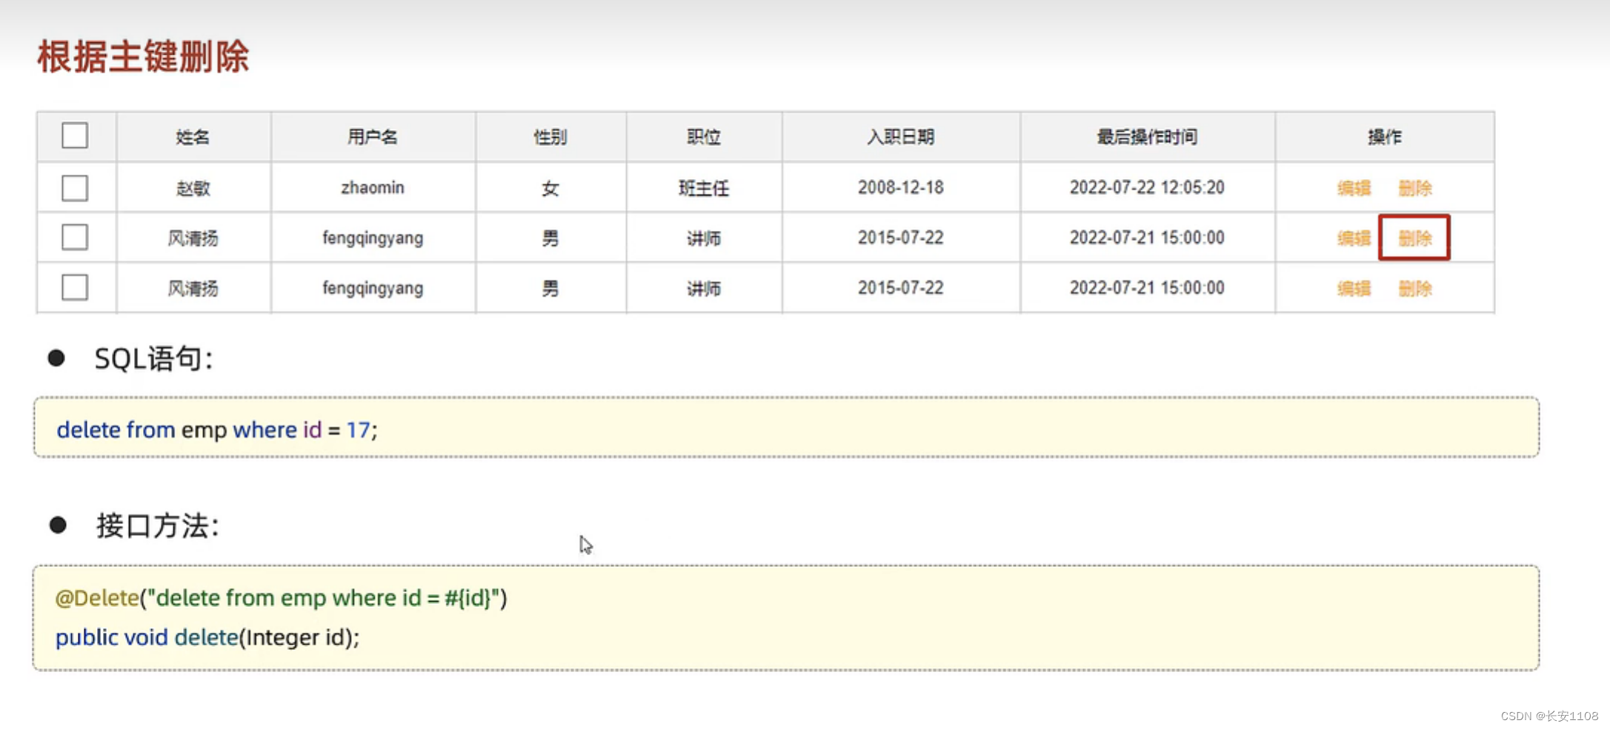Click the slide title 根据主键删除
Viewport: 1610px width, 729px height.
[143, 56]
